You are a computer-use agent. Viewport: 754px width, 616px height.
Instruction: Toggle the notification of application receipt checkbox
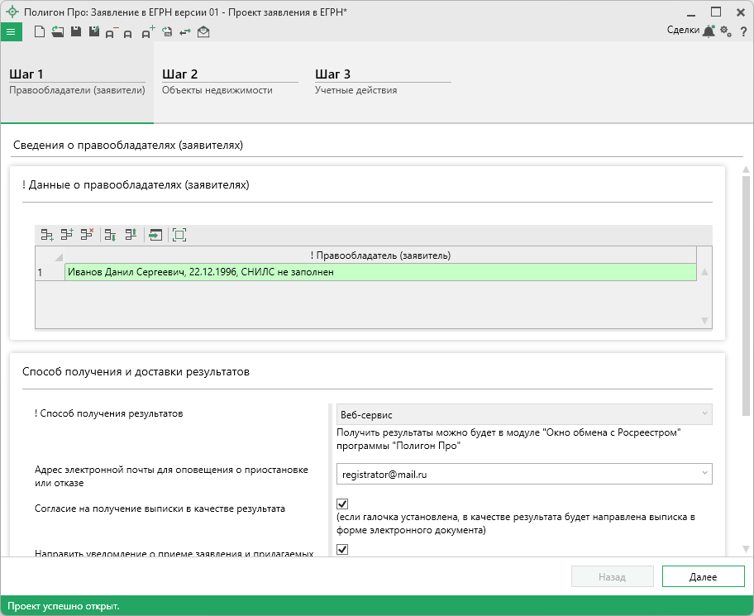point(342,549)
